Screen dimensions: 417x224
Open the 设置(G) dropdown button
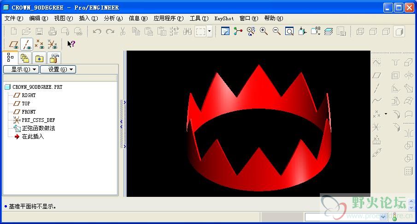58,69
